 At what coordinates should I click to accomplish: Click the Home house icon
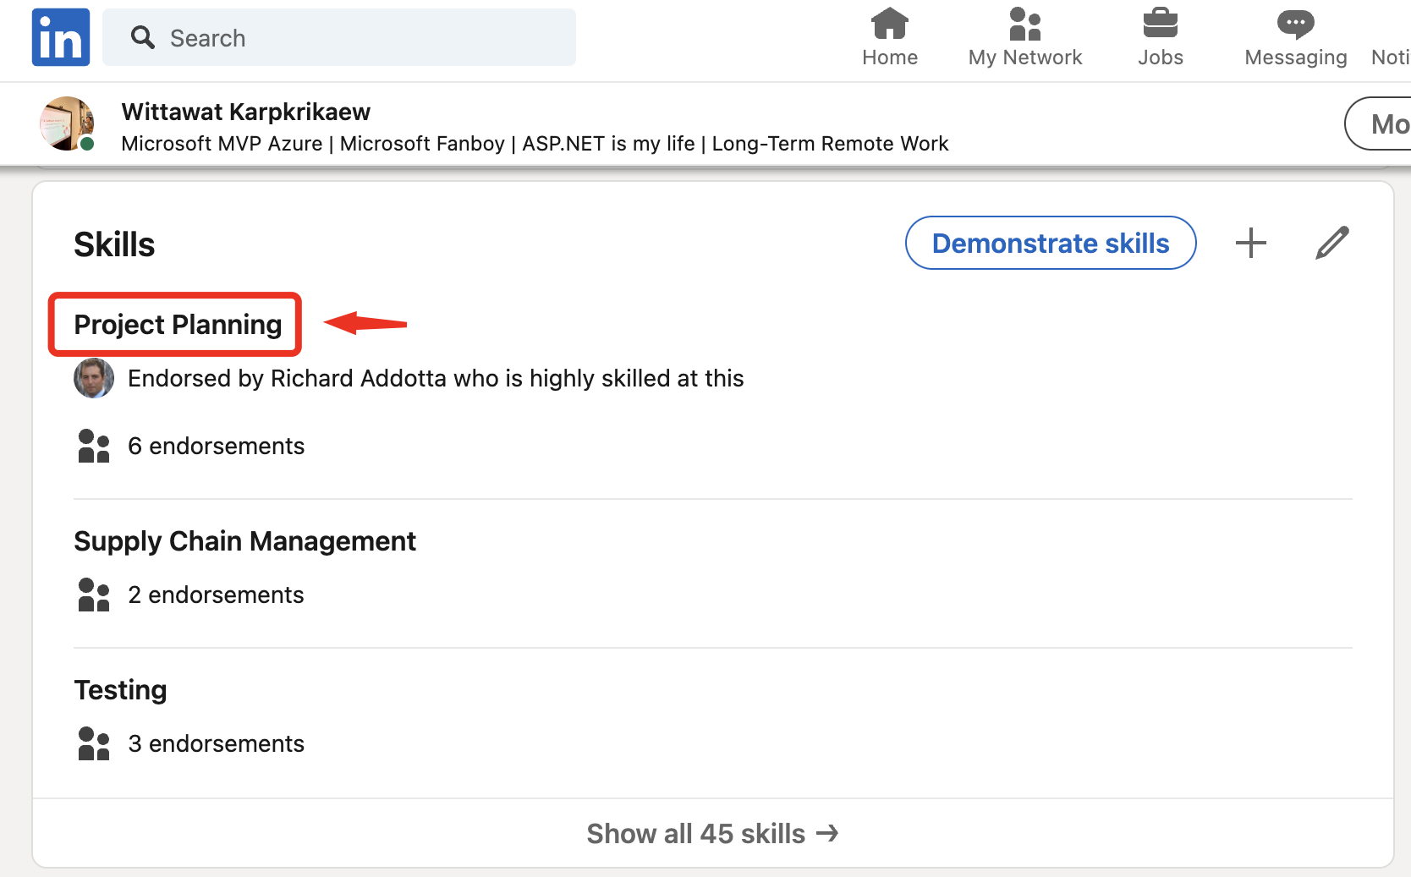pyautogui.click(x=889, y=24)
